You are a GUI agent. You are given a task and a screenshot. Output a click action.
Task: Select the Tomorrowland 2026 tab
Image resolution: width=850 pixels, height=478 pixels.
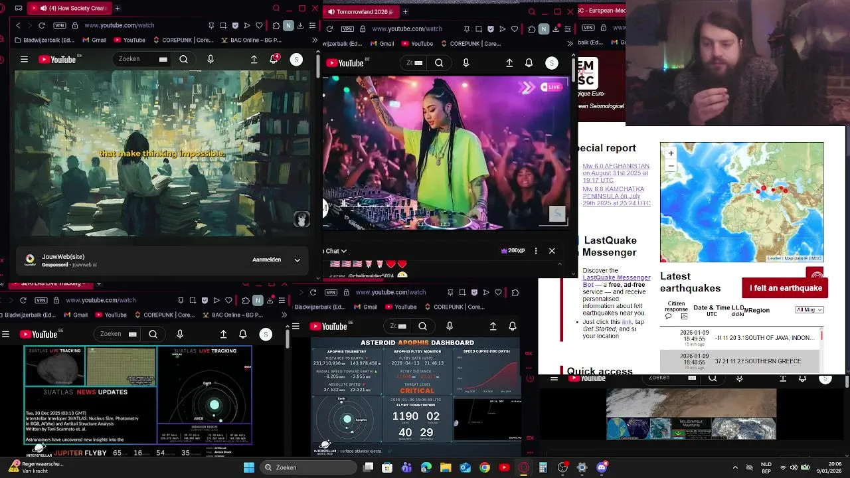[x=362, y=11]
